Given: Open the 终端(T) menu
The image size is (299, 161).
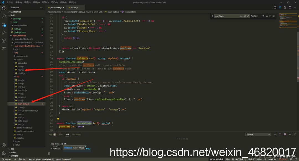Looking at the screenshot, I should click(x=63, y=2).
